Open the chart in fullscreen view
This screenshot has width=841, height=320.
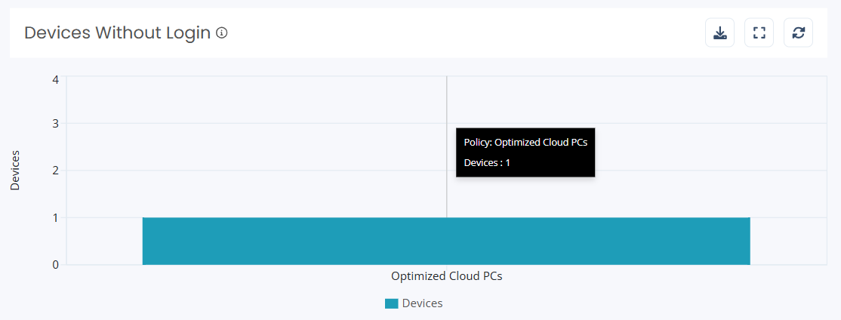click(x=759, y=32)
